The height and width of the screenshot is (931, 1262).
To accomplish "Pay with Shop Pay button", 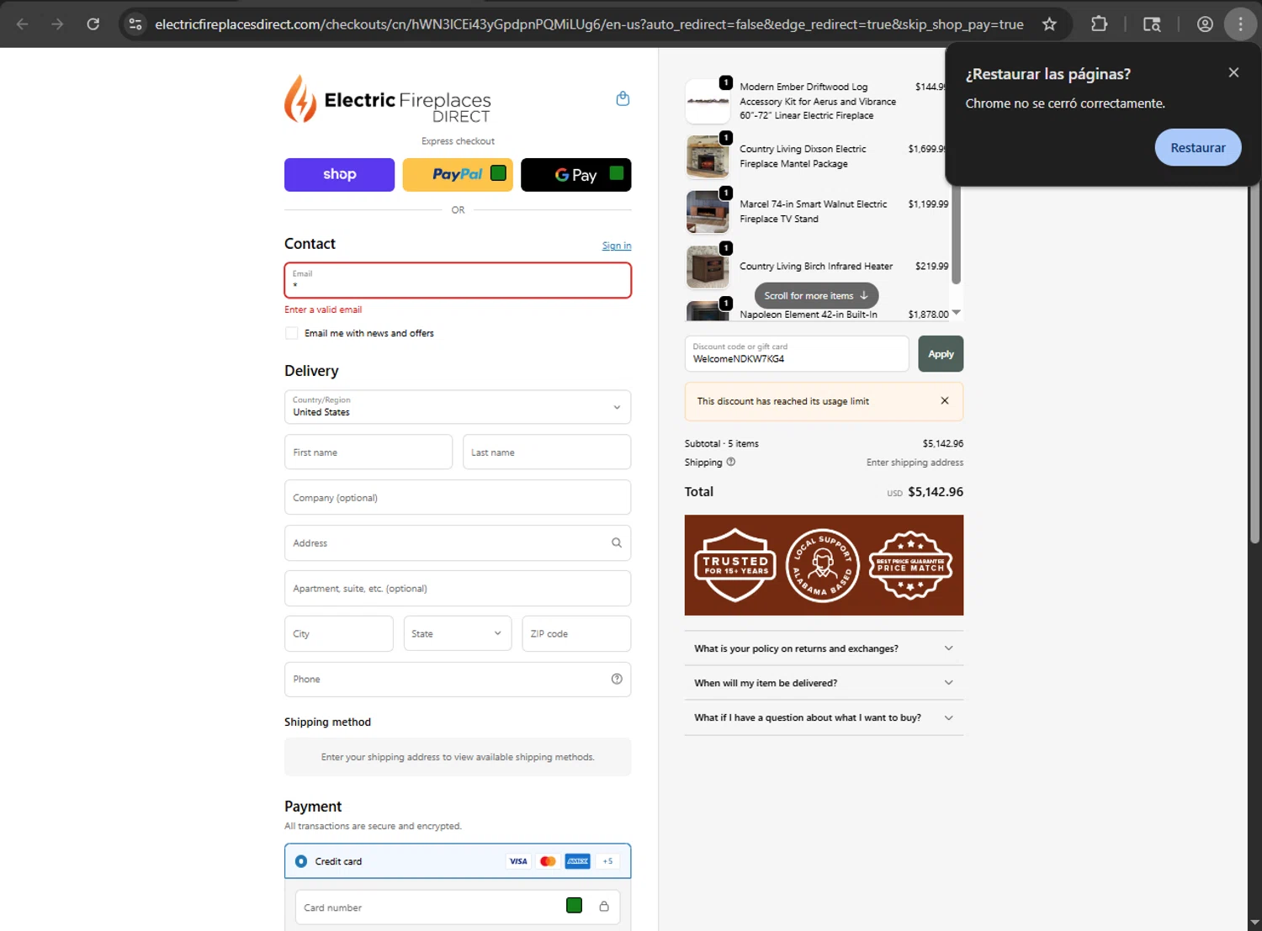I will pyautogui.click(x=339, y=175).
